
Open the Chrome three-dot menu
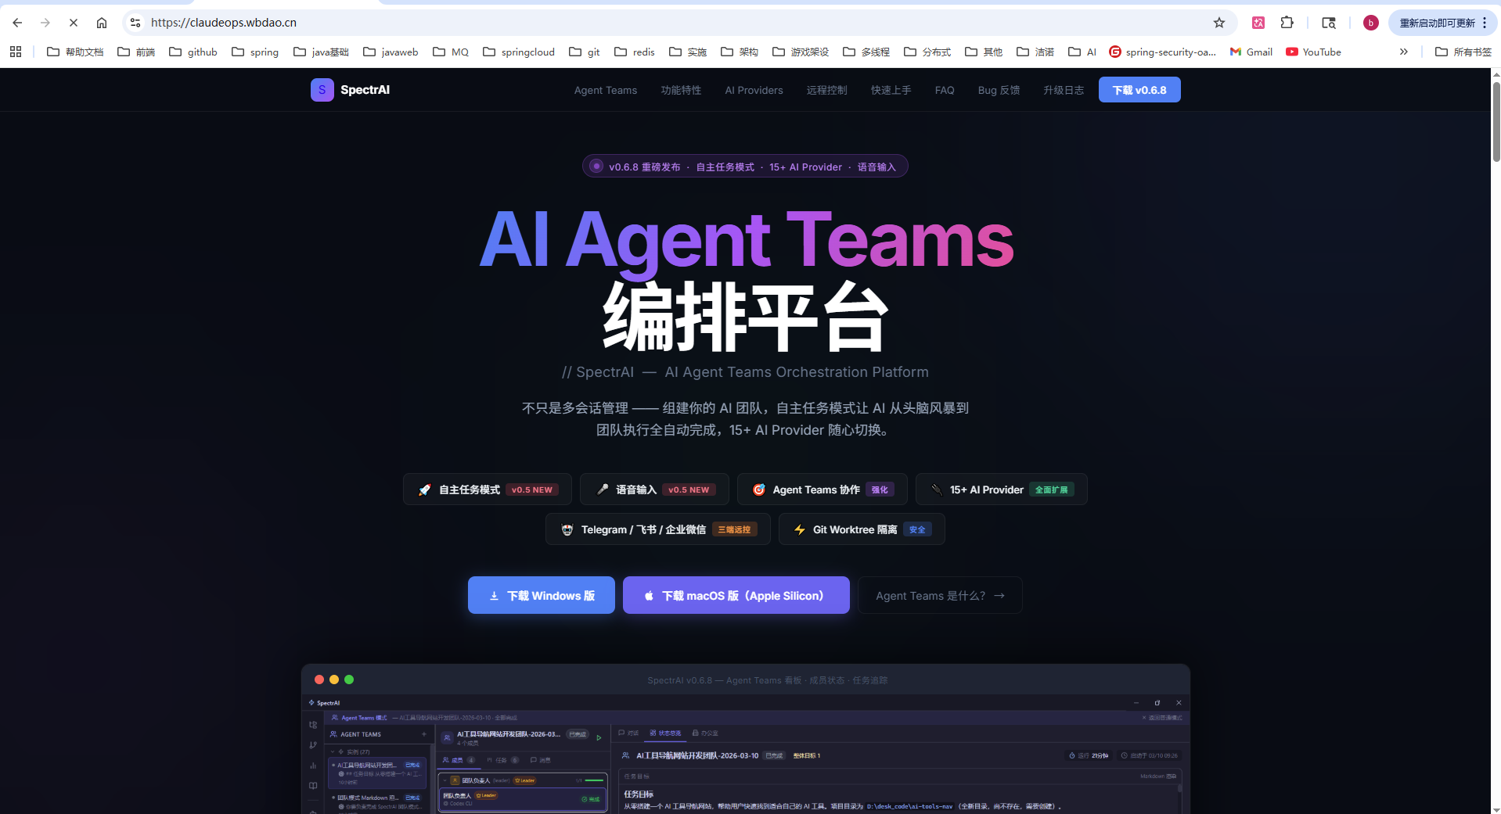(1485, 23)
